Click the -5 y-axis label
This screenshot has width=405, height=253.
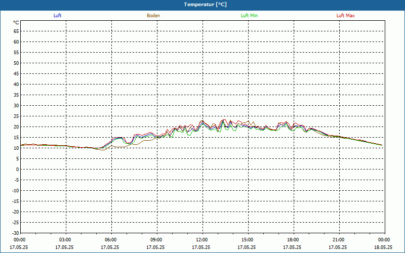[17, 180]
